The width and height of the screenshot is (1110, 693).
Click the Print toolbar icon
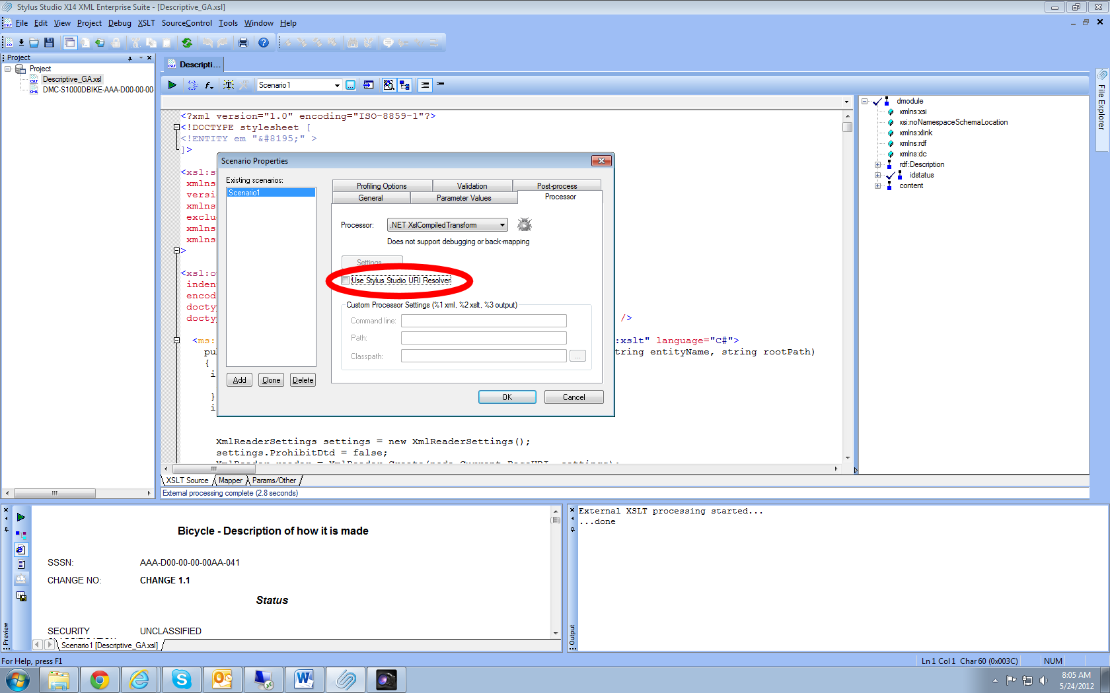[242, 43]
